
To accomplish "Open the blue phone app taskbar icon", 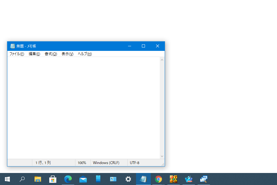I will pyautogui.click(x=98, y=179).
